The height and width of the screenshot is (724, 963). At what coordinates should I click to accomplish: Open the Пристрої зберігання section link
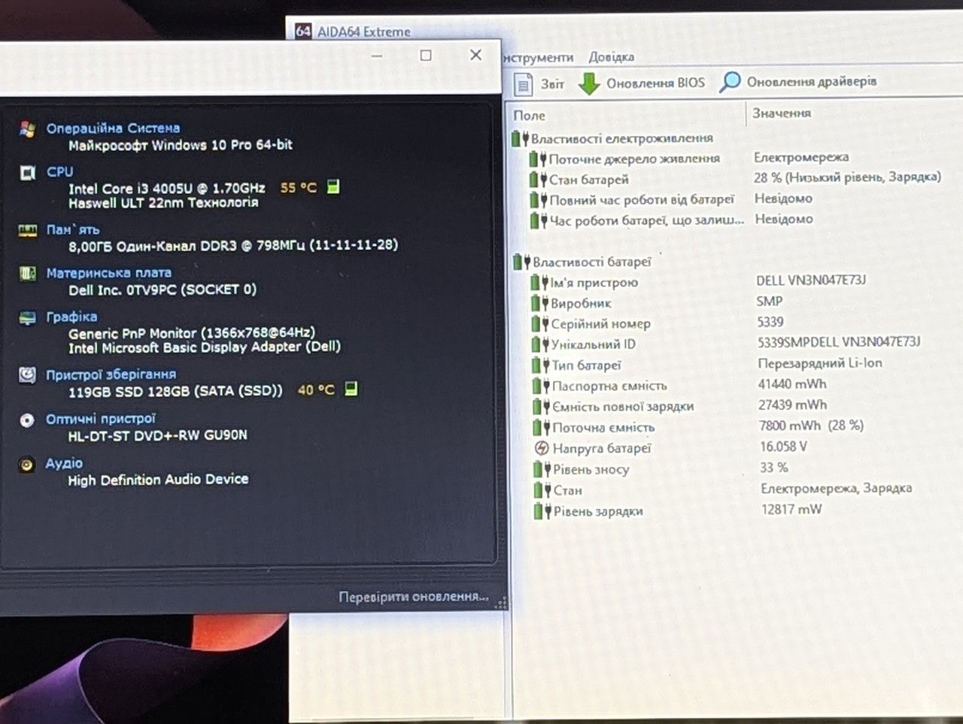click(x=111, y=374)
